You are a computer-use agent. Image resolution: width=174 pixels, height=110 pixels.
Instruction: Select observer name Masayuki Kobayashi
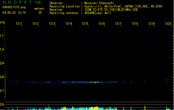tap(99, 3)
